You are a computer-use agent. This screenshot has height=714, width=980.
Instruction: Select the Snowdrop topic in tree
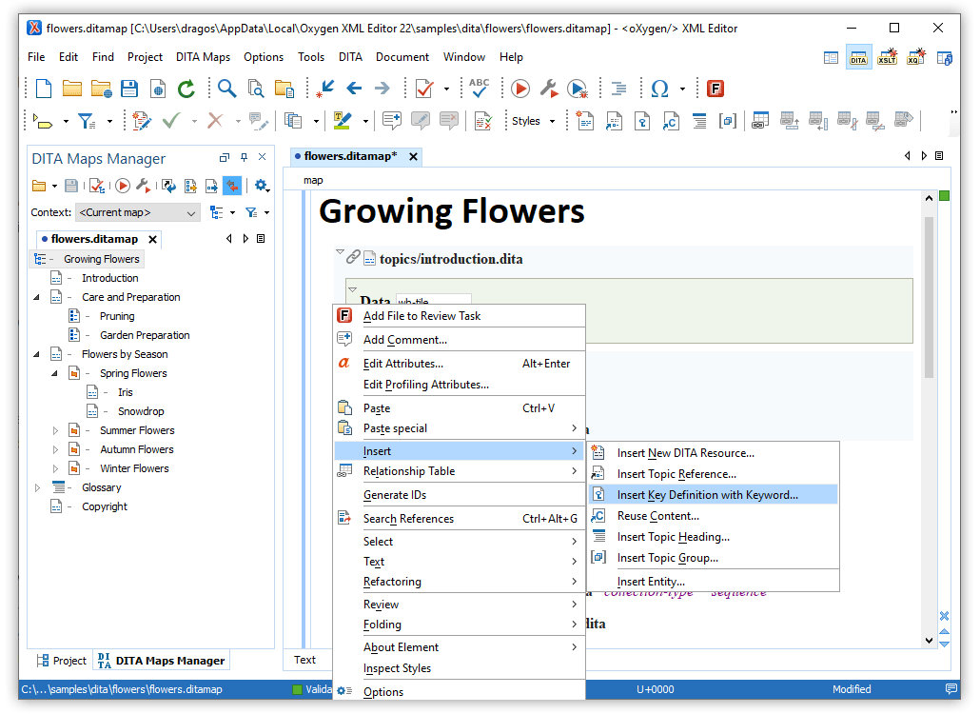[x=141, y=411]
